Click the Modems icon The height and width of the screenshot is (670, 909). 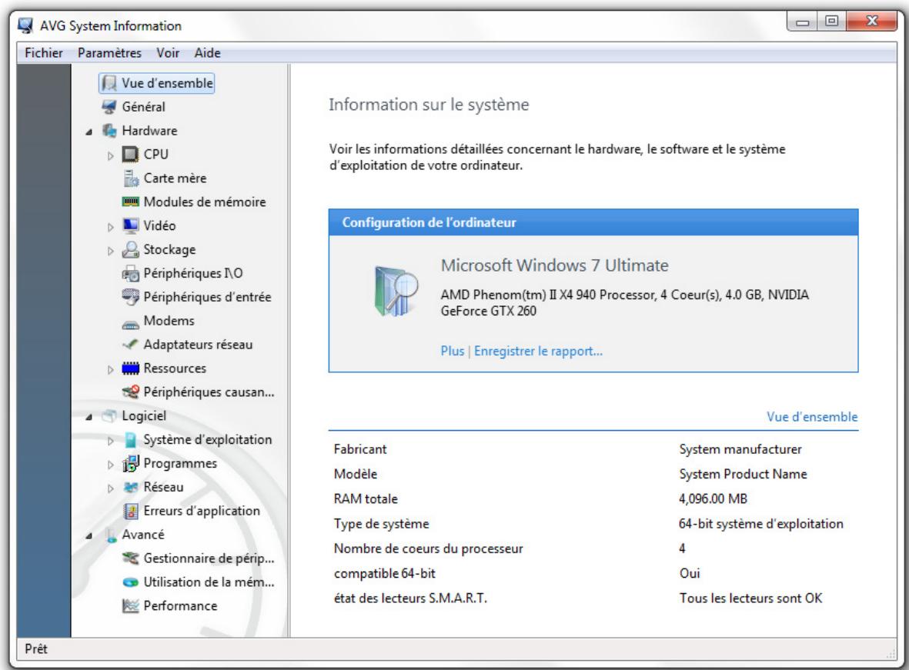pos(130,323)
